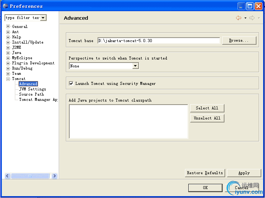Expand the Run/Debug tree node

pos(8,68)
